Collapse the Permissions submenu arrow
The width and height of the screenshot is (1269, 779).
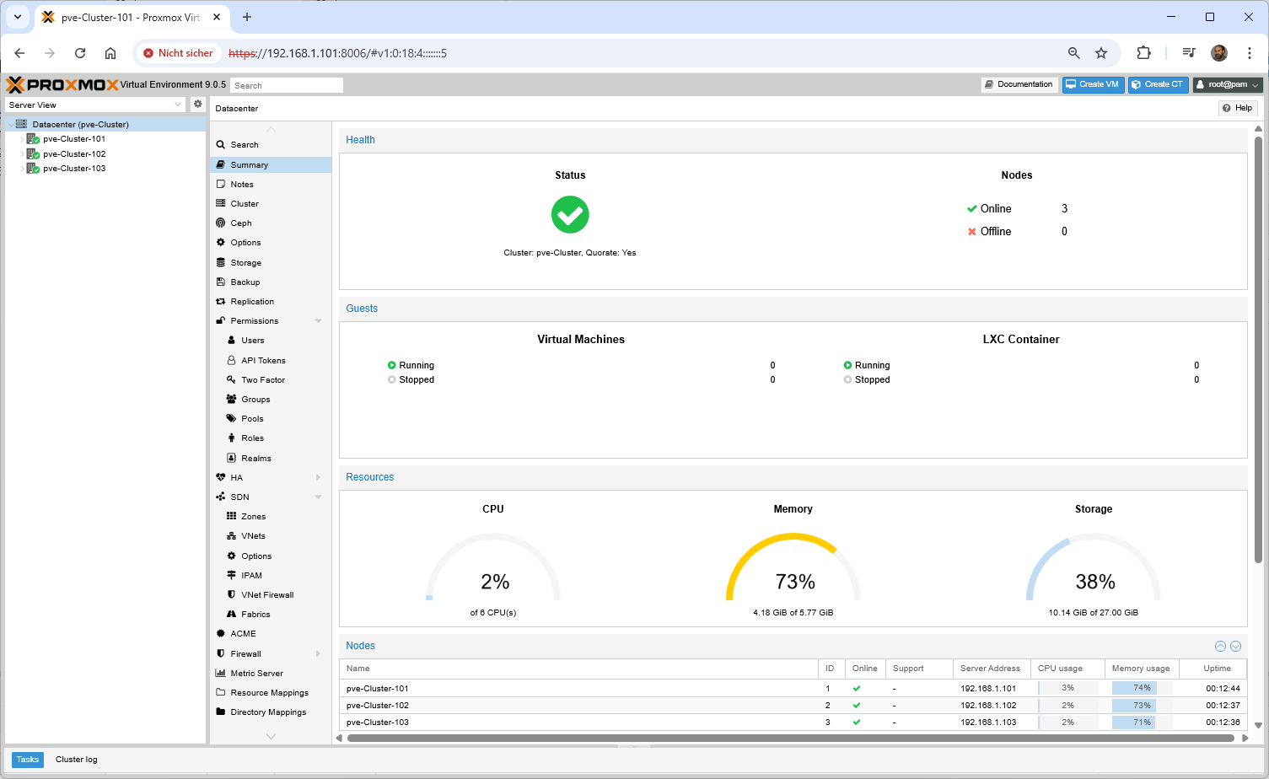click(318, 321)
